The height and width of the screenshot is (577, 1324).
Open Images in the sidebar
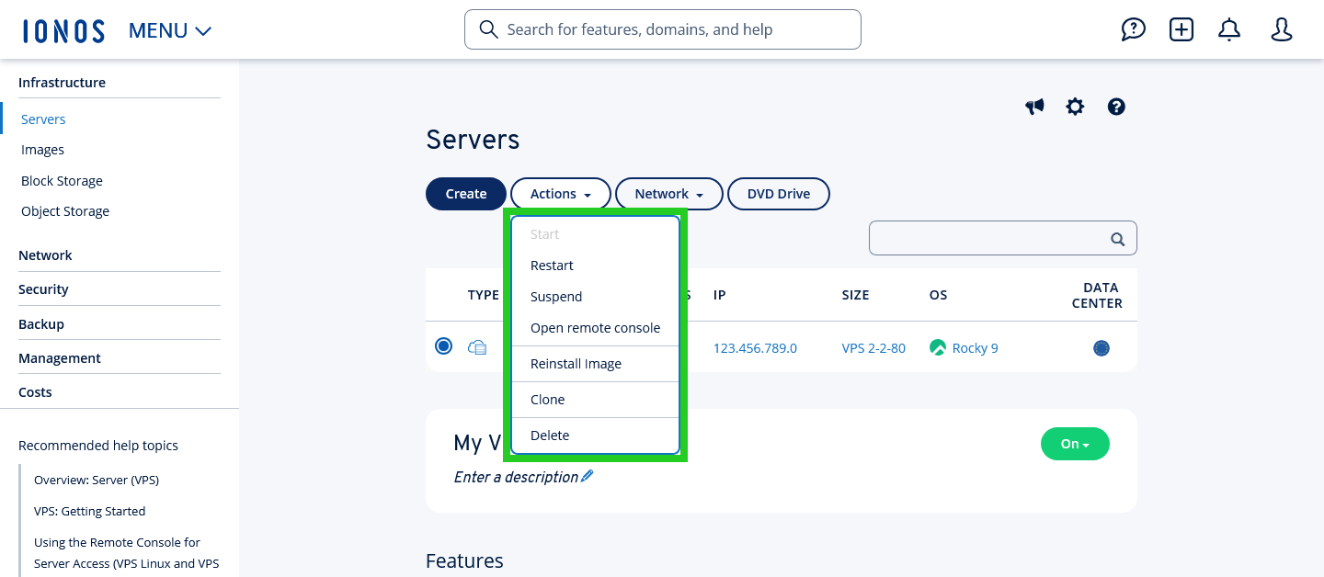42,150
